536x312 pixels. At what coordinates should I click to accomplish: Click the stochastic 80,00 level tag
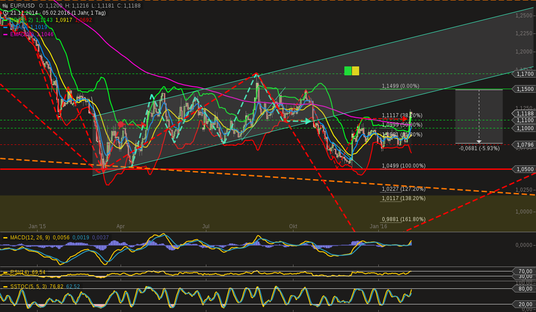click(x=524, y=289)
